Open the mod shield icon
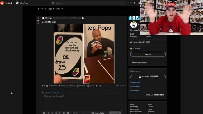Screen dimensions: 203x114 point(101,86)
